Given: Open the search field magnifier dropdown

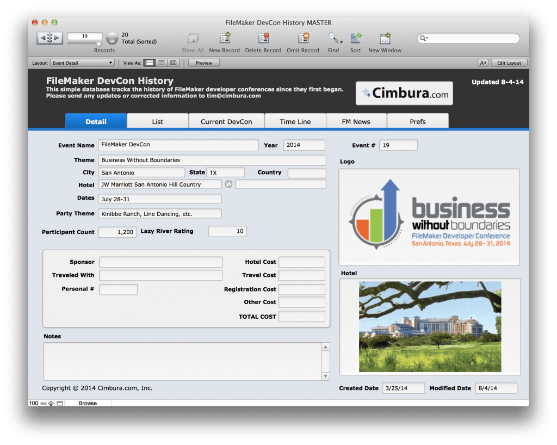Looking at the screenshot, I should (424, 38).
